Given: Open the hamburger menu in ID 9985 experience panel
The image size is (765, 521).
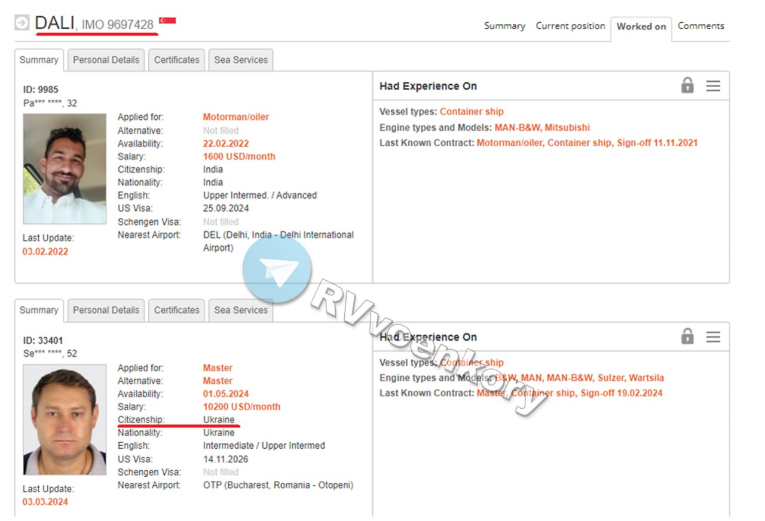Looking at the screenshot, I should (x=713, y=86).
